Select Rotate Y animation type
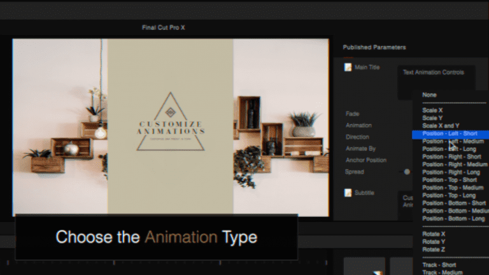Image resolution: width=489 pixels, height=275 pixels. (x=434, y=242)
